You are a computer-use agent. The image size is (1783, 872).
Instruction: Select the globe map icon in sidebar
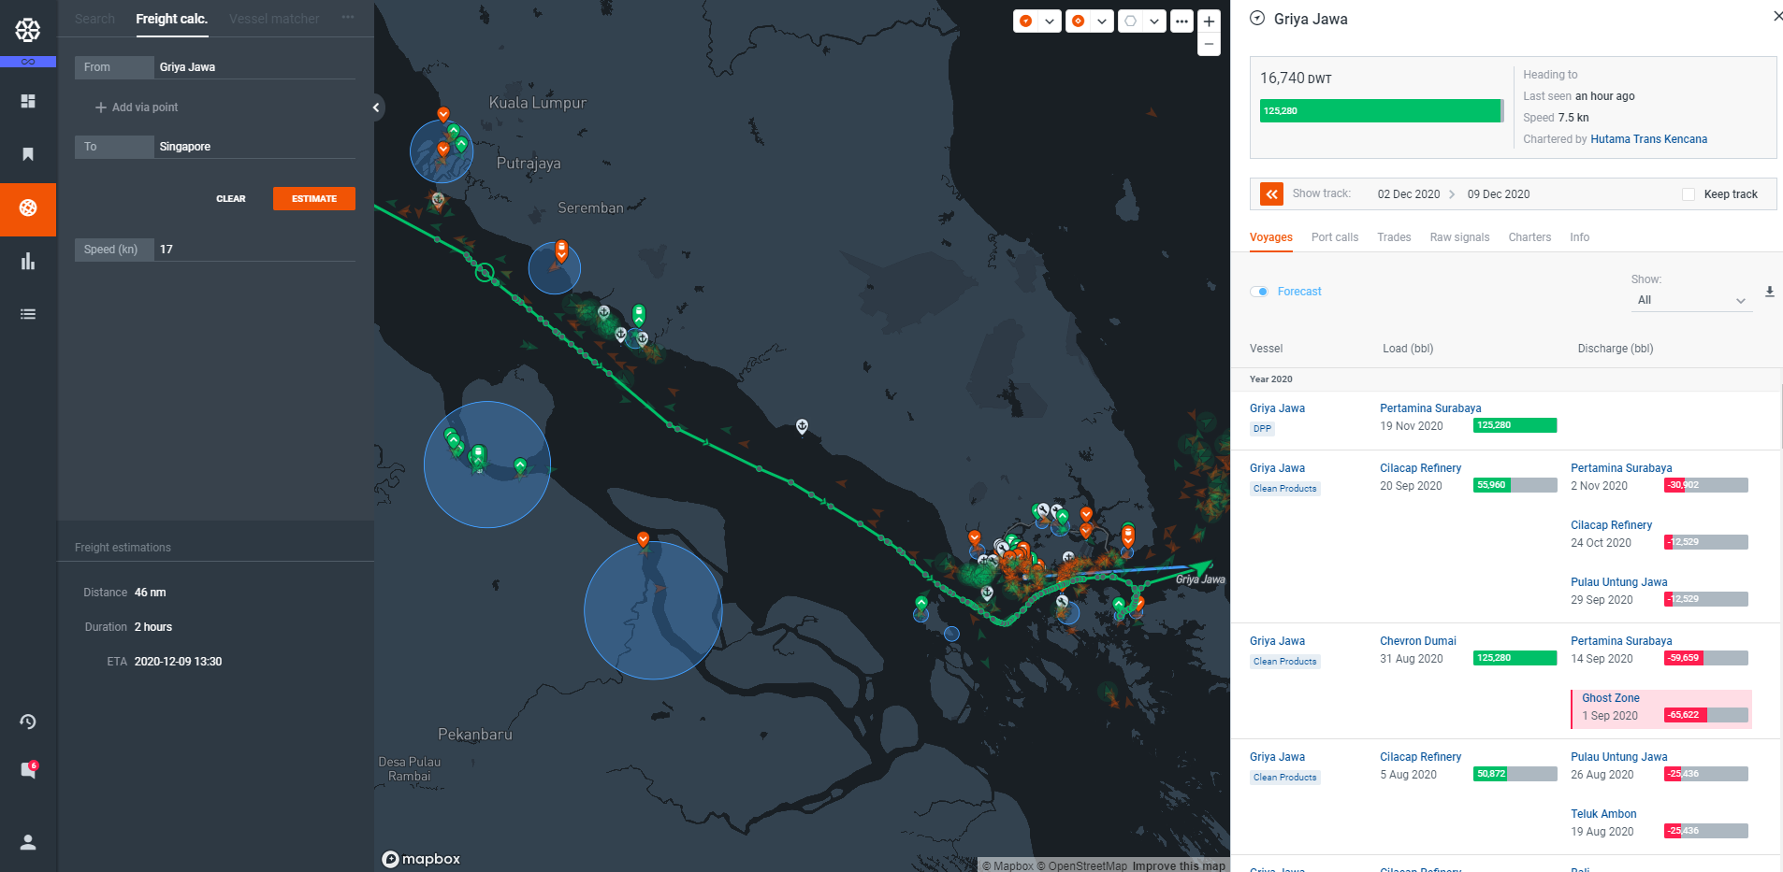(x=28, y=207)
